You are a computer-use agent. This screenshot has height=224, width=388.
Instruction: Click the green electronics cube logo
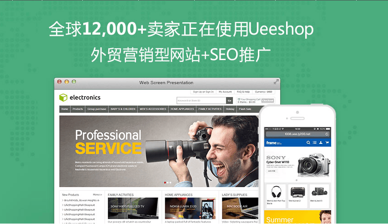coord(63,97)
